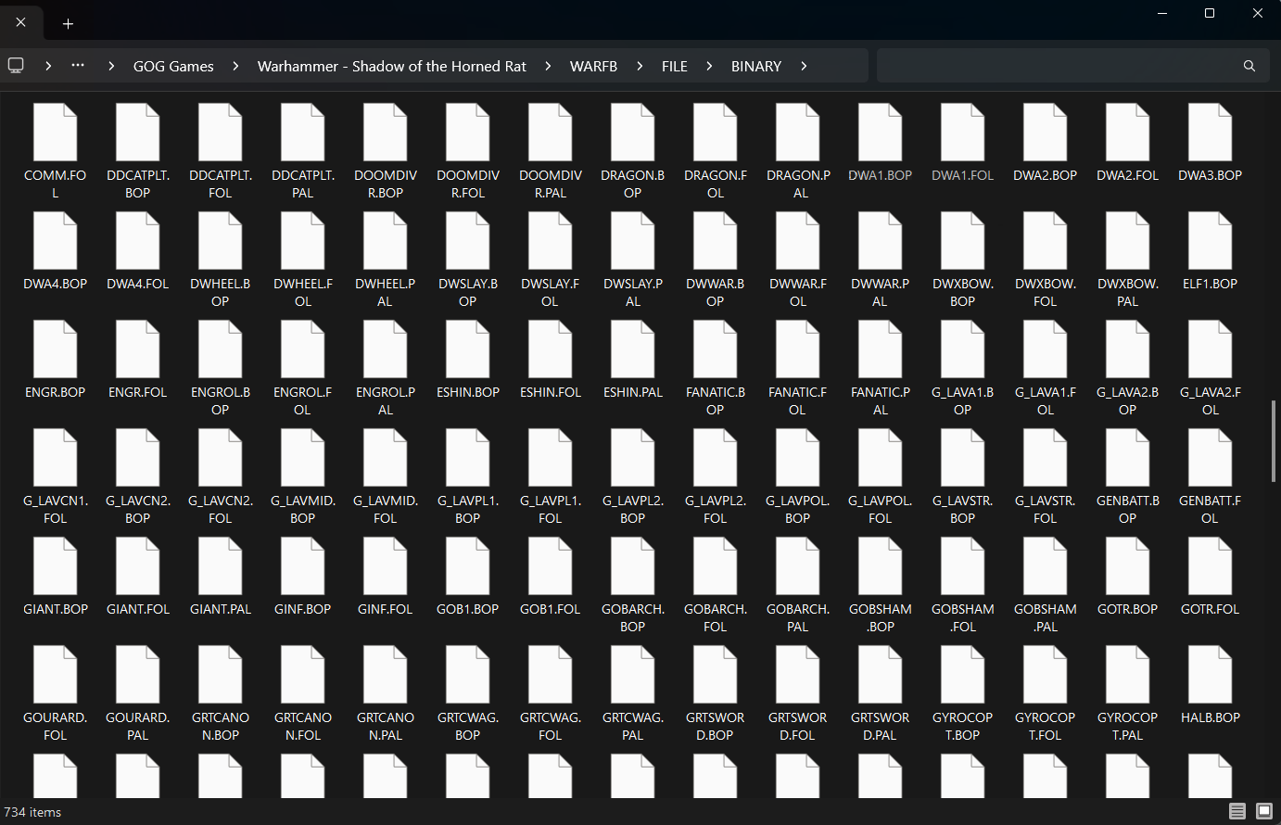Click the G_LAVSTR.FOL file name
1281x825 pixels.
1046,509
